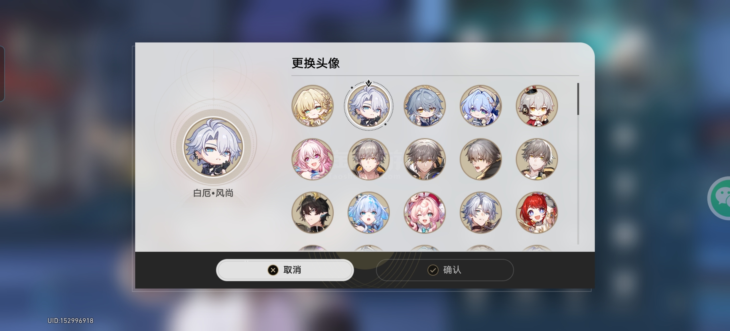This screenshot has width=730, height=331.
Task: Choose the selected silver-haired chibi avatar
Action: (368, 106)
